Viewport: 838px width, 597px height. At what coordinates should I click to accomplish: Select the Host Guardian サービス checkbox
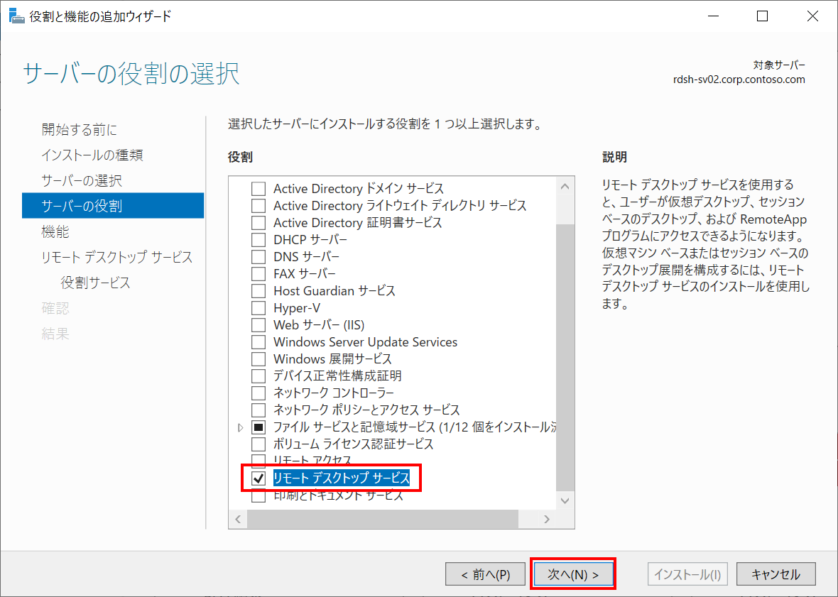[x=259, y=290]
